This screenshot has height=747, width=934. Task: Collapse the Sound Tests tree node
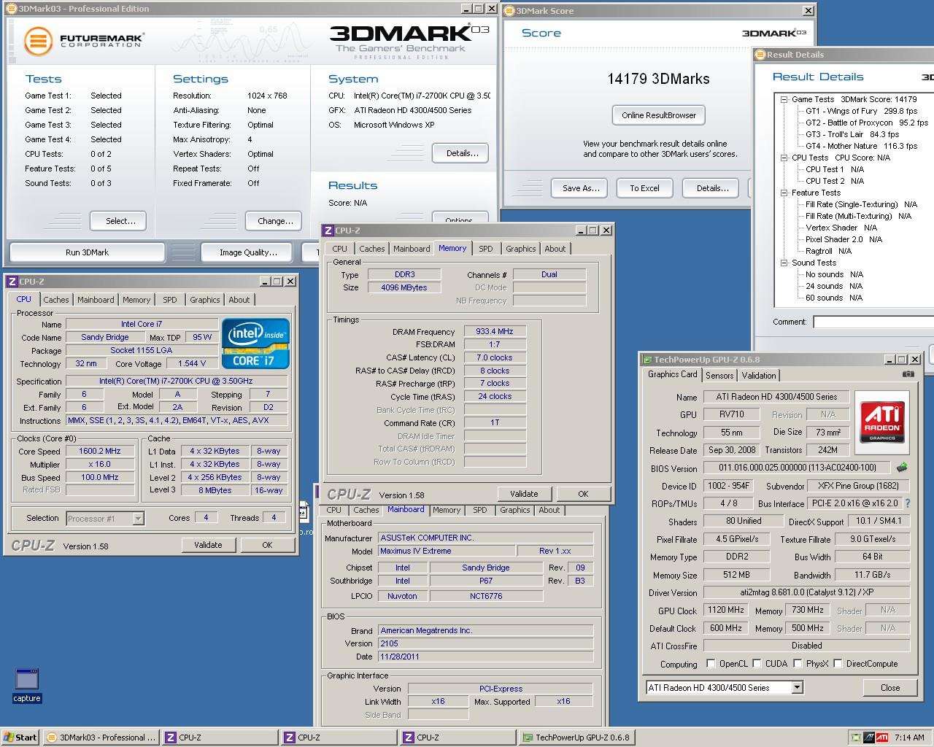[784, 263]
